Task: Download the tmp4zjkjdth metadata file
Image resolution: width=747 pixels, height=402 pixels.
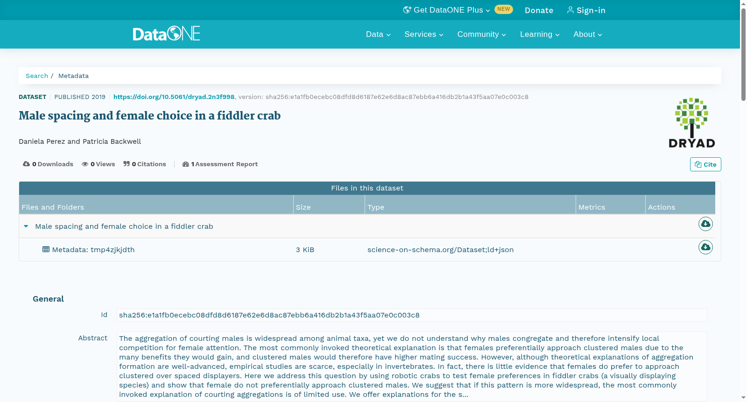Action: [705, 247]
